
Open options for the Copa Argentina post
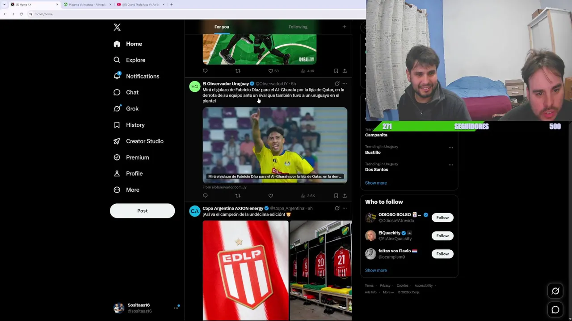(x=345, y=208)
